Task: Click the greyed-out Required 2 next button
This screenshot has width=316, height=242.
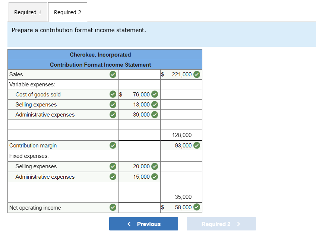Action: [221, 224]
